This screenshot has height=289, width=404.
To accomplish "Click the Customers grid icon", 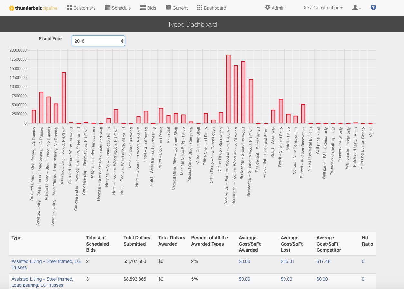I will (x=69, y=8).
